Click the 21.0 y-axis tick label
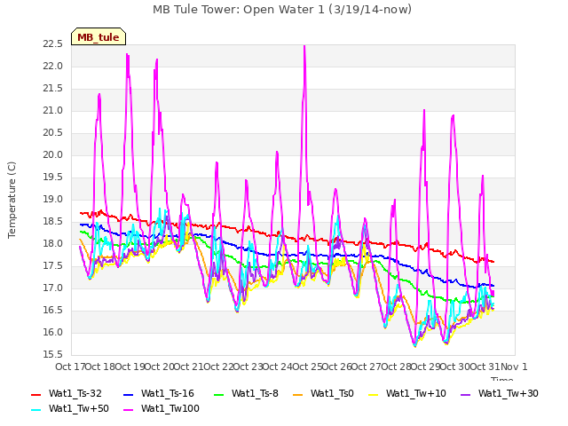The image size is (568, 426). [53, 110]
